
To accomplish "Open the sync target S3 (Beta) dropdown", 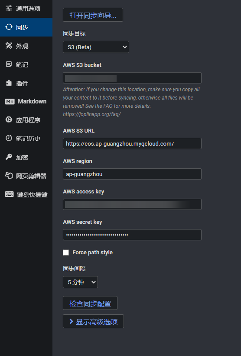I will tap(96, 47).
